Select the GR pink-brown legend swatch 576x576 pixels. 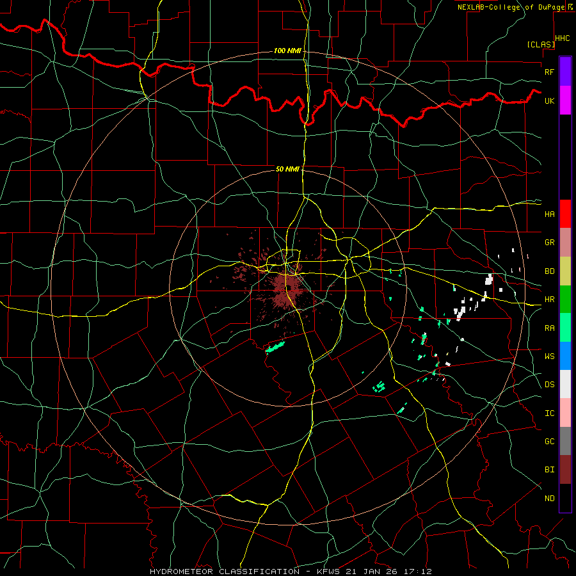tap(565, 243)
